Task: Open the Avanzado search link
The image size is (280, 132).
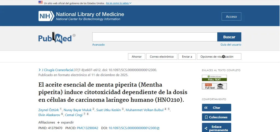Action: pos(98,45)
